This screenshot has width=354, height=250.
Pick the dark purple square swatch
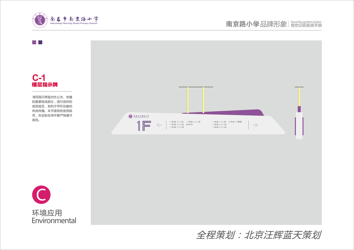[x=40, y=42]
